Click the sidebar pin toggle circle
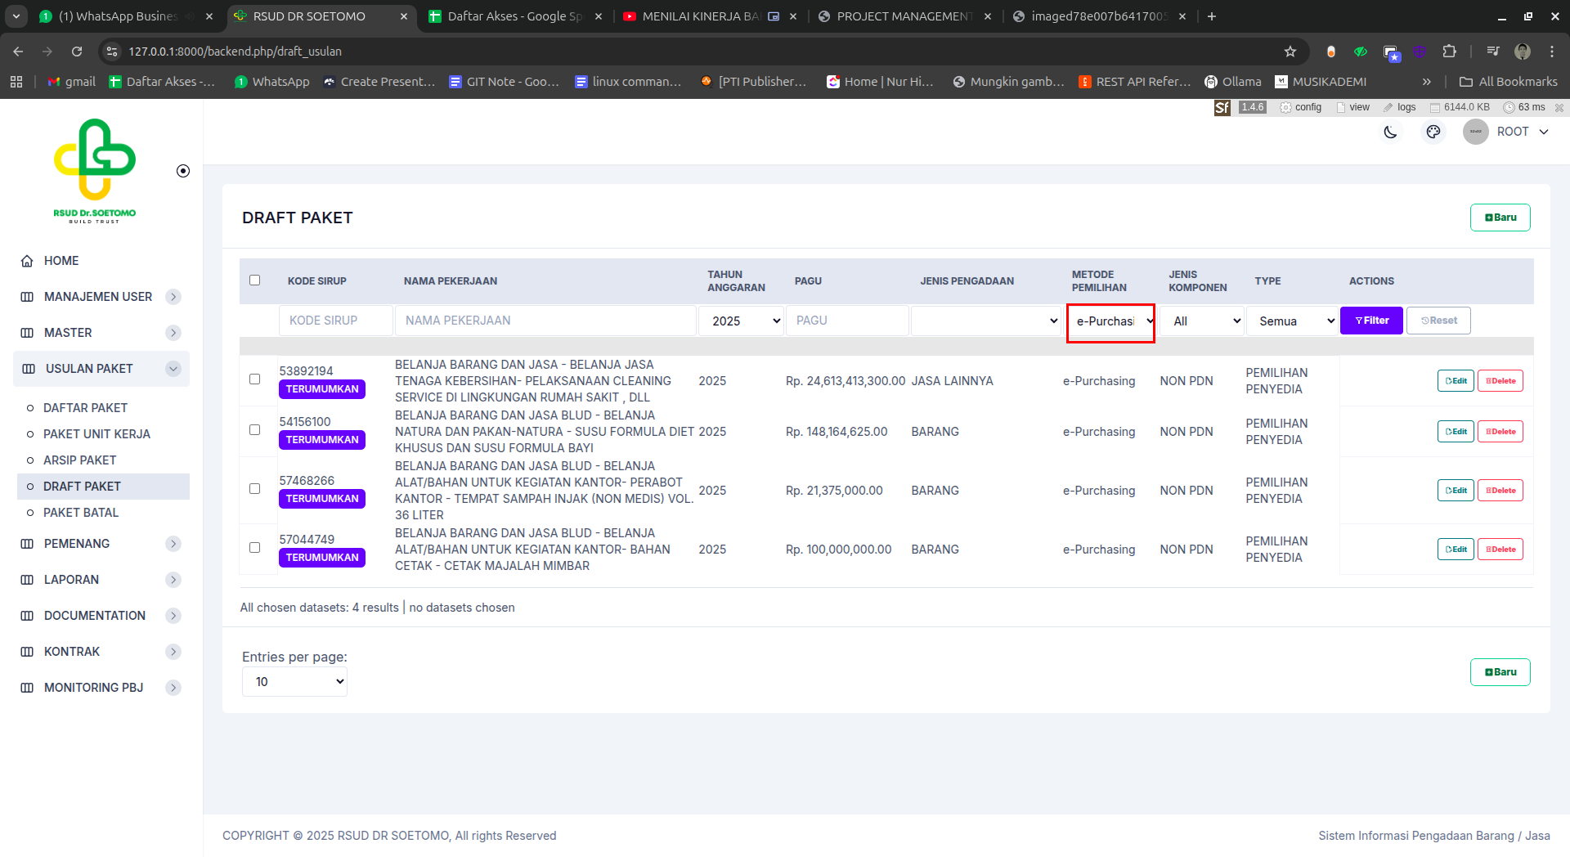Screen dimensions: 1570x857 183,171
